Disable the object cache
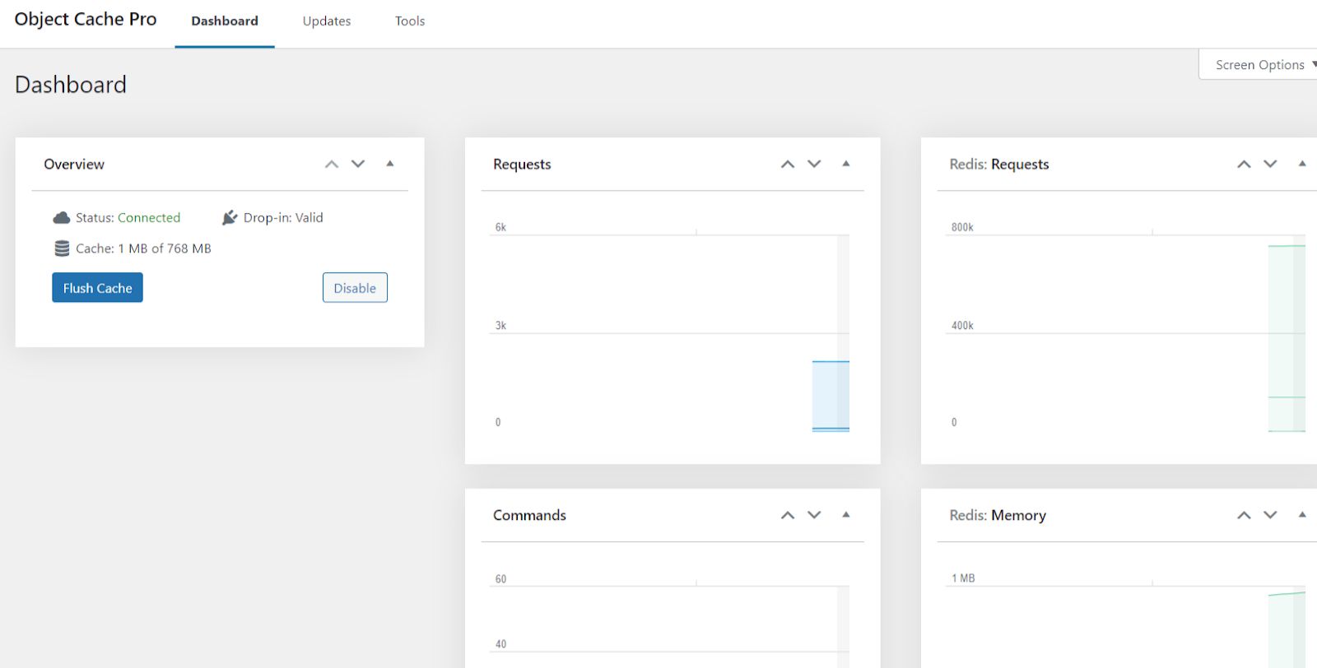The width and height of the screenshot is (1317, 668). tap(355, 288)
